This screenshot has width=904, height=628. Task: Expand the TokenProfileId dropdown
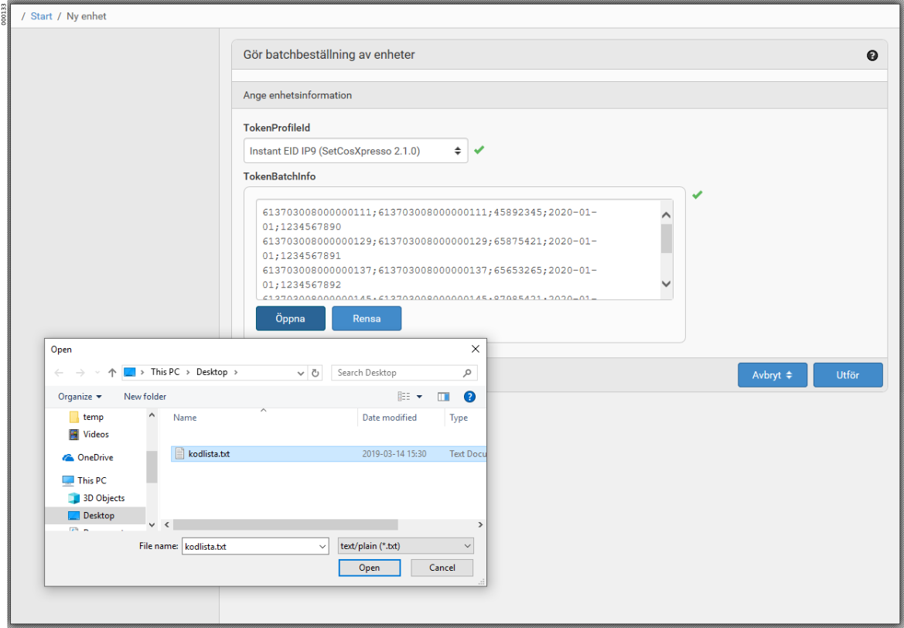[x=356, y=151]
